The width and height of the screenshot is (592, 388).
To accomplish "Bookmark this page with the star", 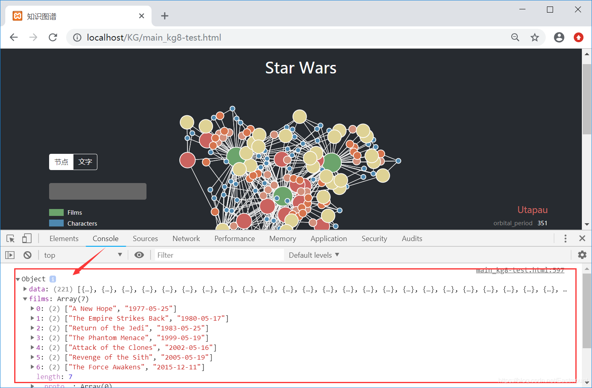I will point(535,37).
